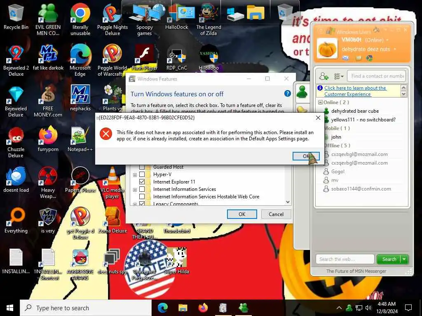Open Messenger status (Online) dropdown
The image size is (422, 316).
click(x=387, y=40)
